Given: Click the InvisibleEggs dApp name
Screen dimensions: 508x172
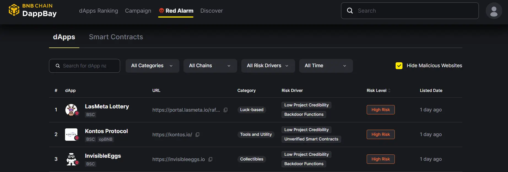Looking at the screenshot, I should 103,156.
